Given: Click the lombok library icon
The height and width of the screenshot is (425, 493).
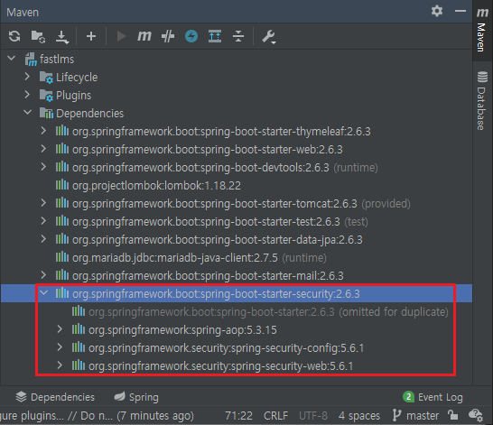Looking at the screenshot, I should 62,185.
